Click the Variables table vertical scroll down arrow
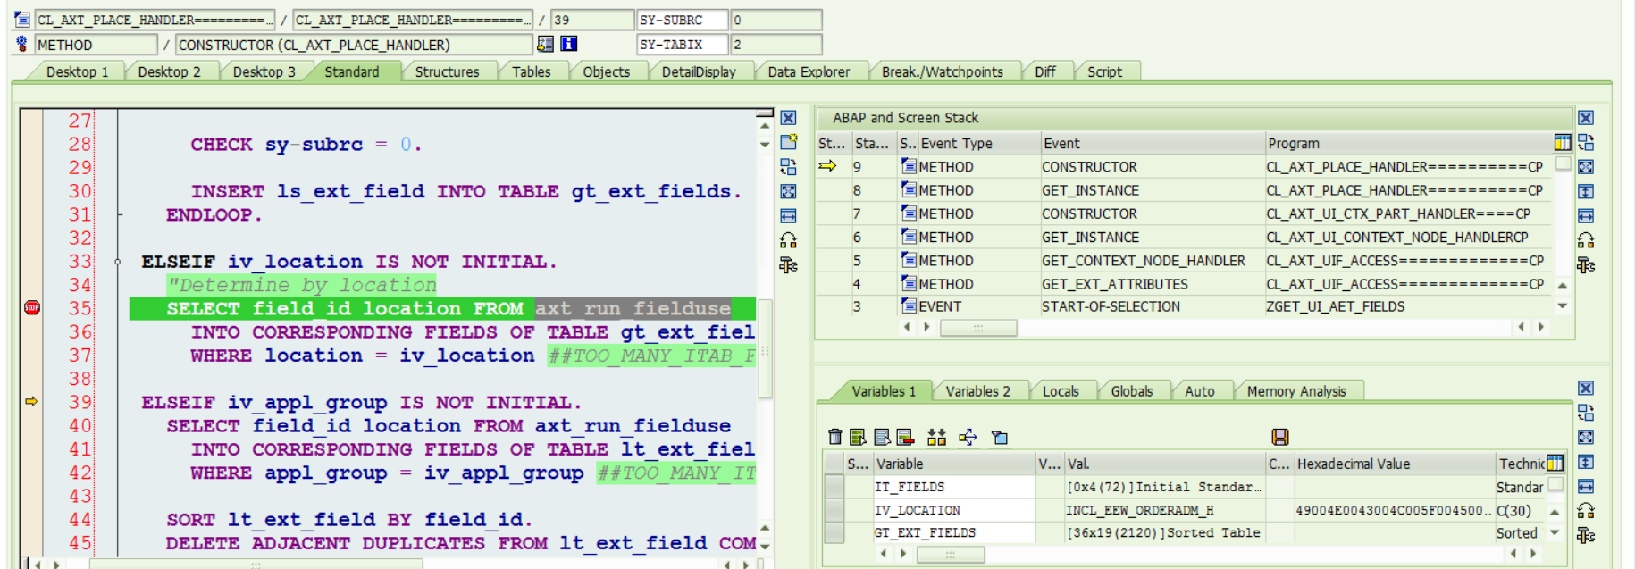 pos(1555,532)
